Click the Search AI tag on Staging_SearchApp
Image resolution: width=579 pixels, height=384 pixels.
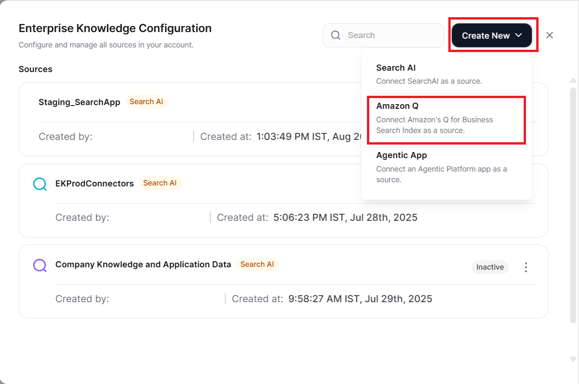coord(146,102)
